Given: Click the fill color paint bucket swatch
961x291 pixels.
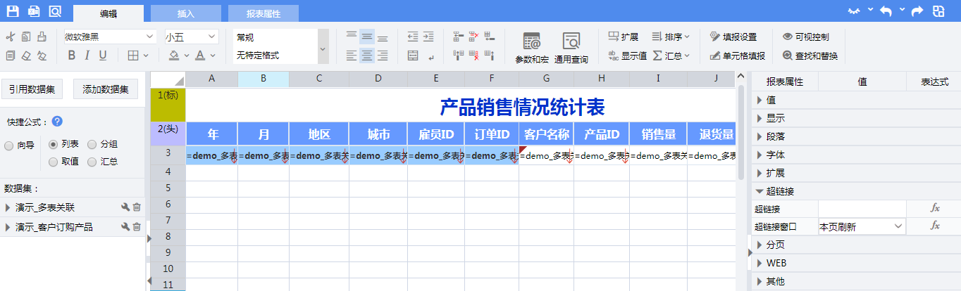Looking at the screenshot, I should click(x=173, y=56).
